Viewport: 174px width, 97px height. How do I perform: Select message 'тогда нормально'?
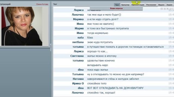pyautogui.click(x=98, y=33)
